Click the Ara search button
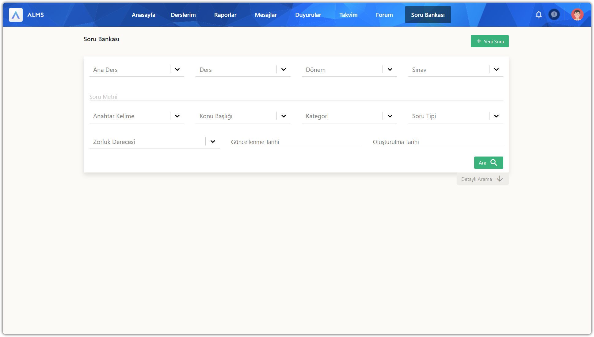Image resolution: width=594 pixels, height=337 pixels. pos(488,163)
